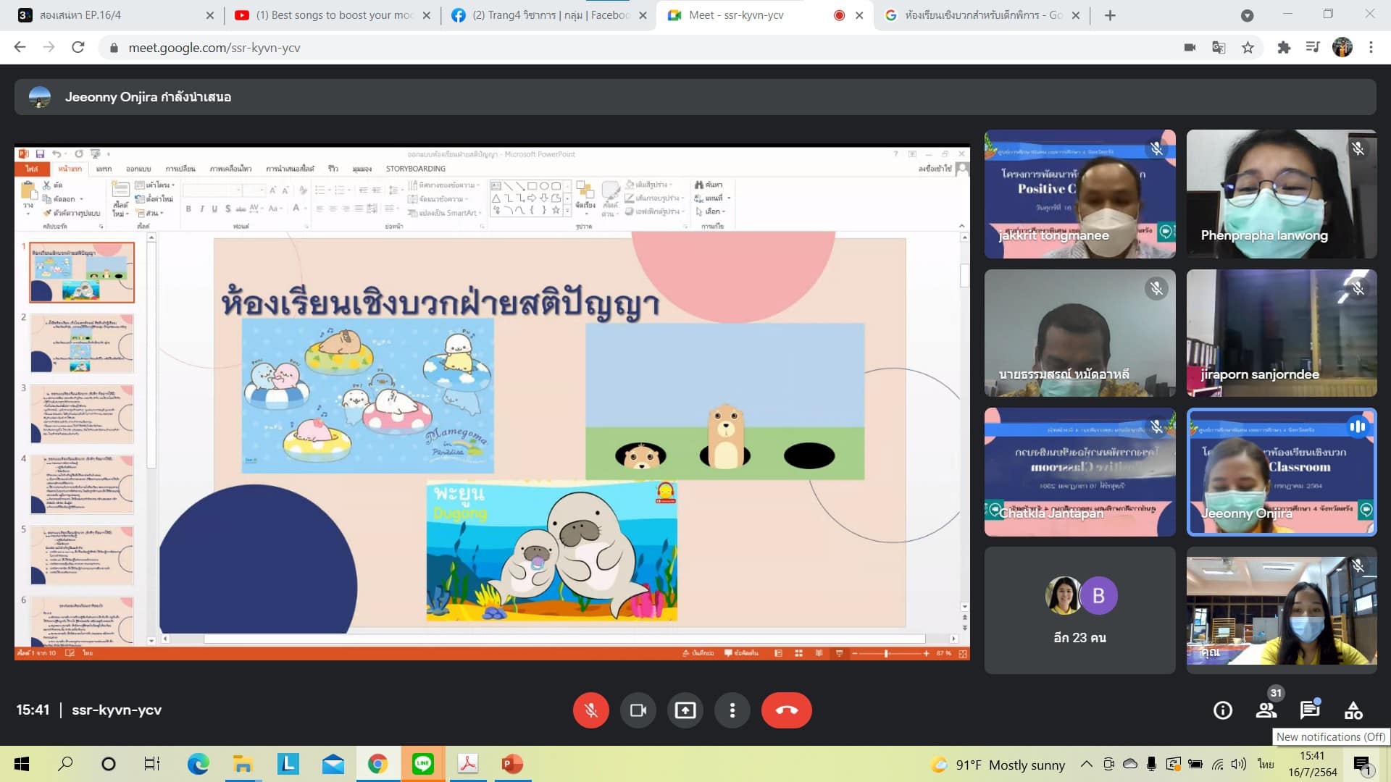Click the address bar with meet.google.com URL
This screenshot has height=782, width=1391.
[638, 48]
